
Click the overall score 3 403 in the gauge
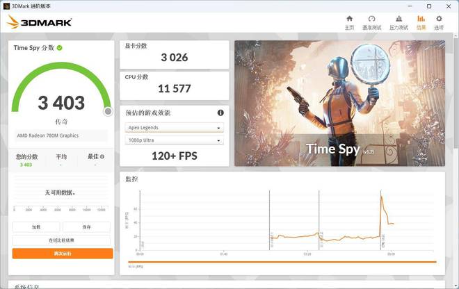click(61, 103)
